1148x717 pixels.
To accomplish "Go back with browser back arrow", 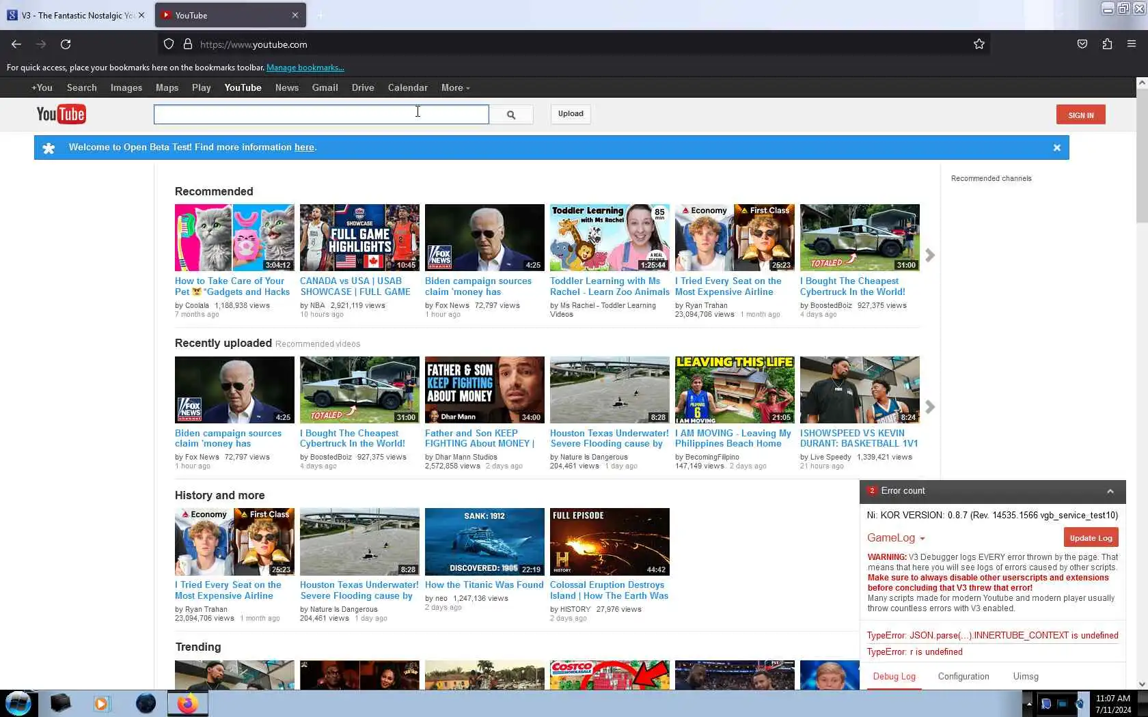I will pyautogui.click(x=16, y=44).
